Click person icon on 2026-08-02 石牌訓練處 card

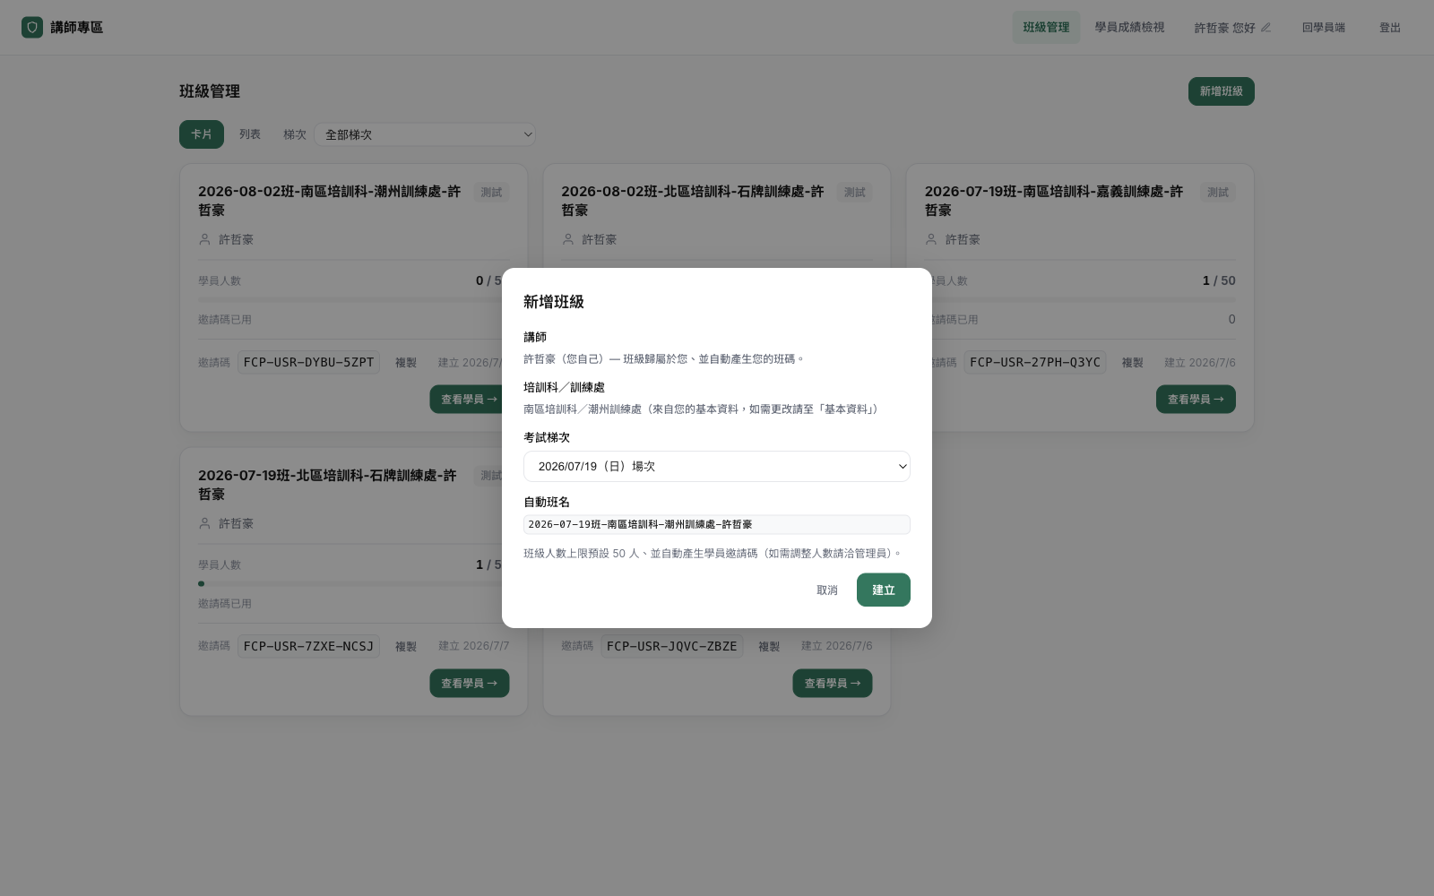(567, 239)
